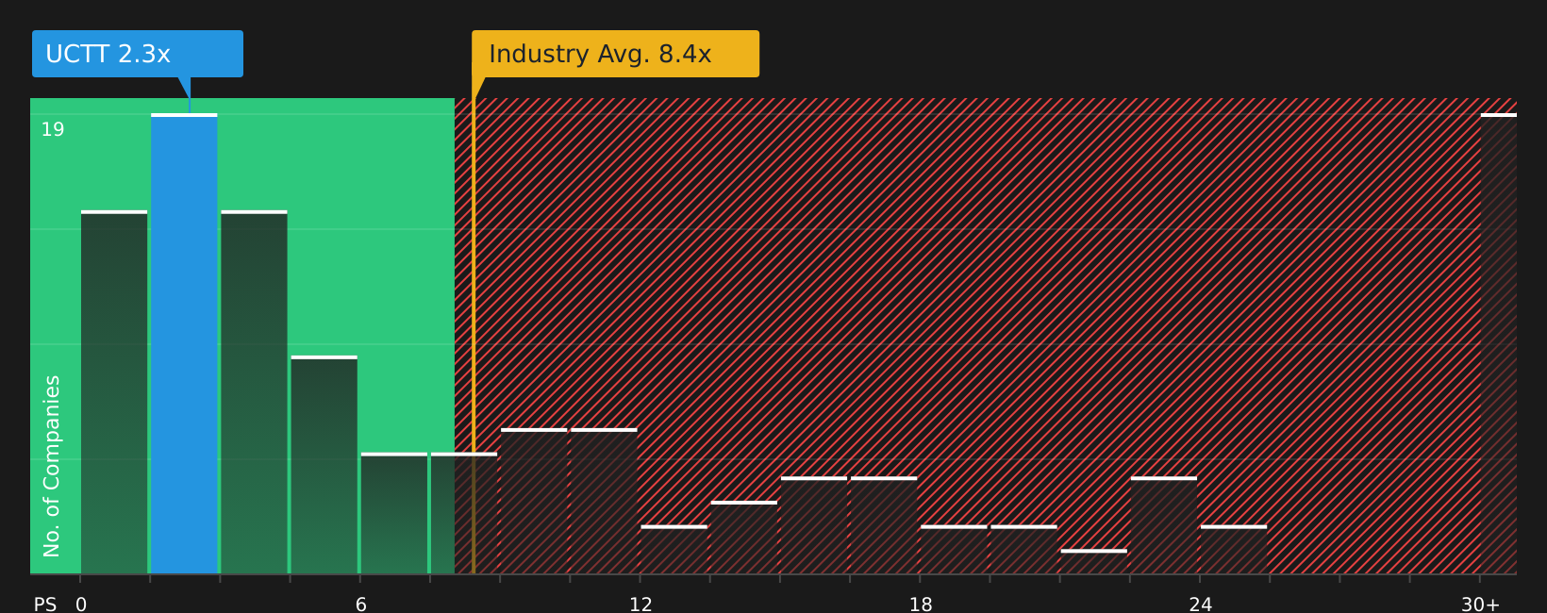
Task: Click the UCTT 2.3x blue label
Action: click(138, 54)
